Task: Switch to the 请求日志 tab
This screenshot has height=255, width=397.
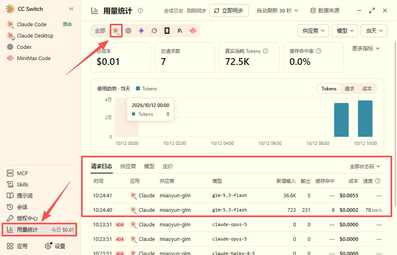Action: click(x=102, y=166)
